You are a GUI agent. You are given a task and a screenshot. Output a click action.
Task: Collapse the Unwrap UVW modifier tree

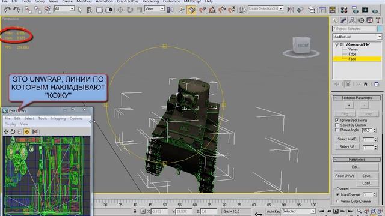tap(342, 44)
